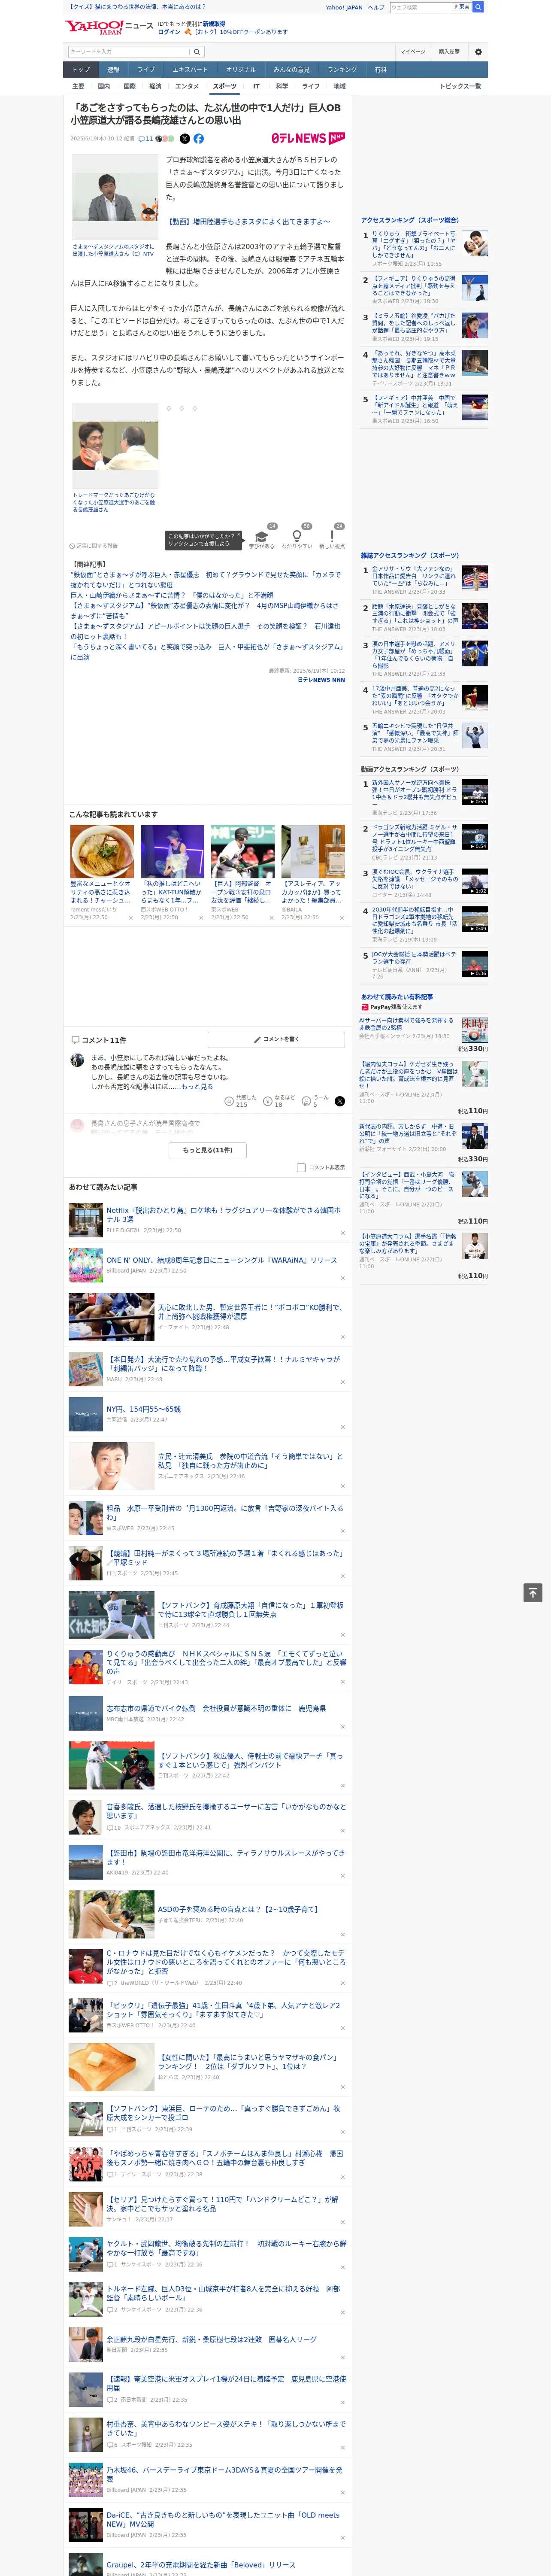Open the 速報 navigation tab
The width and height of the screenshot is (551, 2576).
[113, 70]
